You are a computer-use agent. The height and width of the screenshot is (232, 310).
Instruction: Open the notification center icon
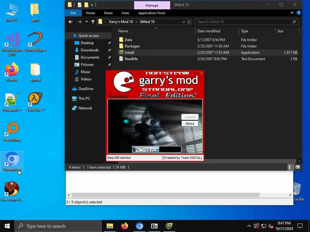coord(300,226)
